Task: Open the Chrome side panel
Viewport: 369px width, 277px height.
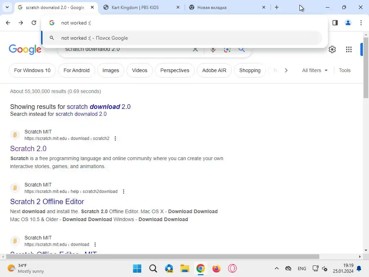Action: click(335, 23)
